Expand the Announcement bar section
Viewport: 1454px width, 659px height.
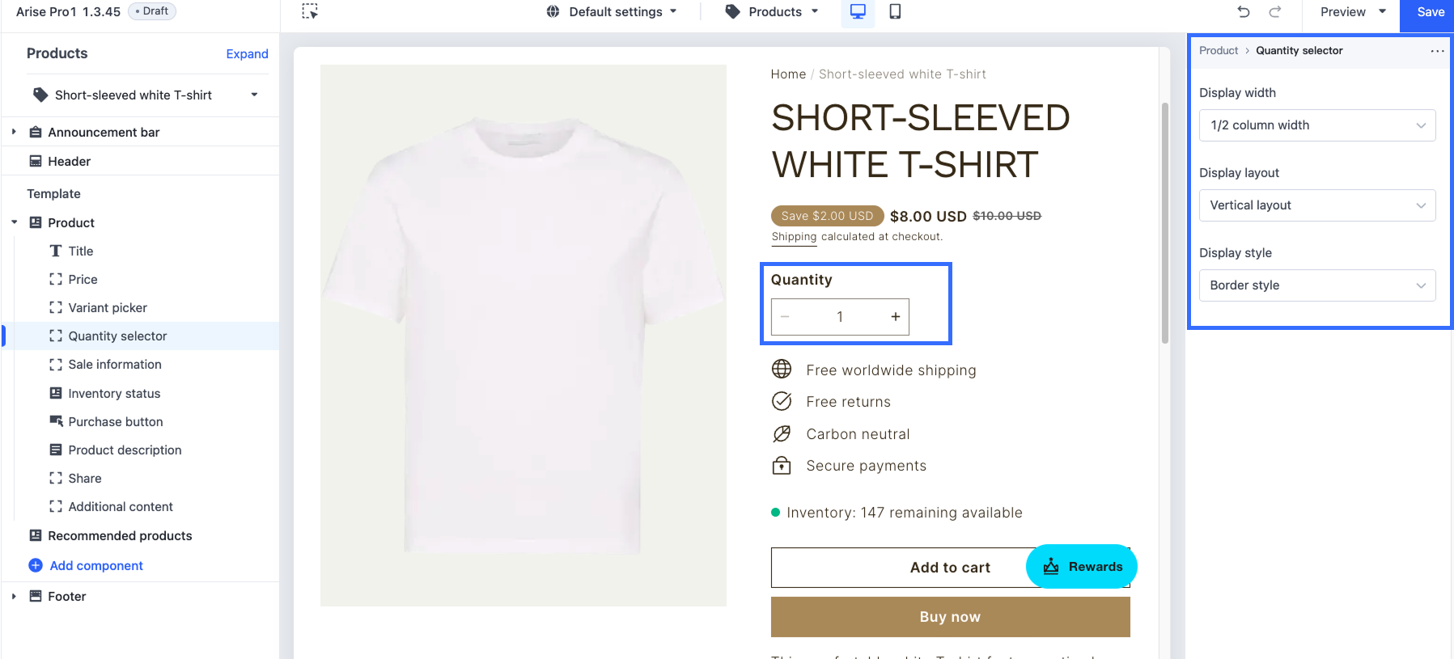click(14, 132)
